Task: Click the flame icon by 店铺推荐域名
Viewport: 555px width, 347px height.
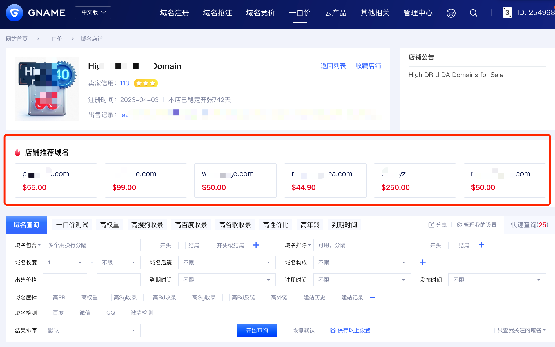Action: (18, 152)
